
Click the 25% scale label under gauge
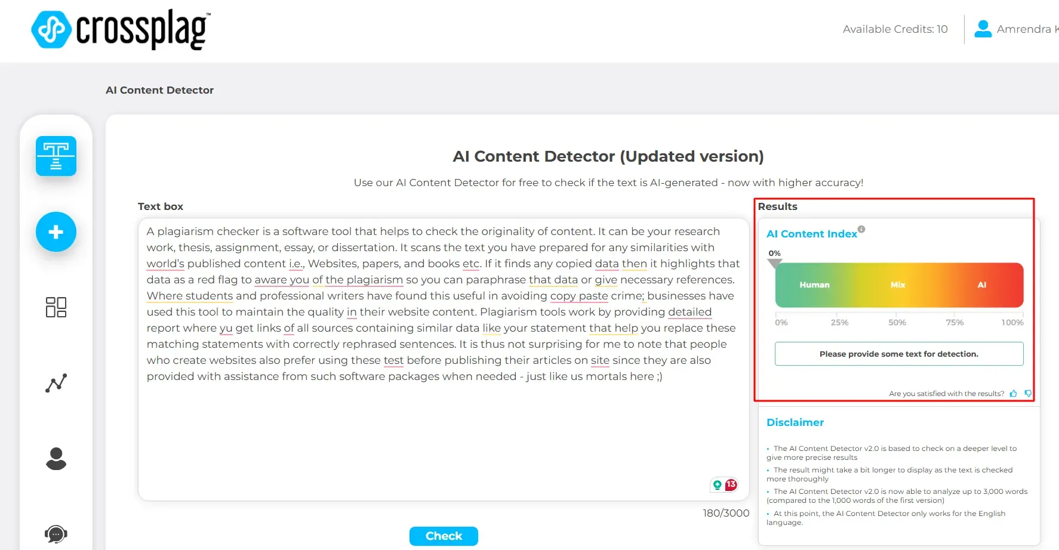click(x=839, y=323)
